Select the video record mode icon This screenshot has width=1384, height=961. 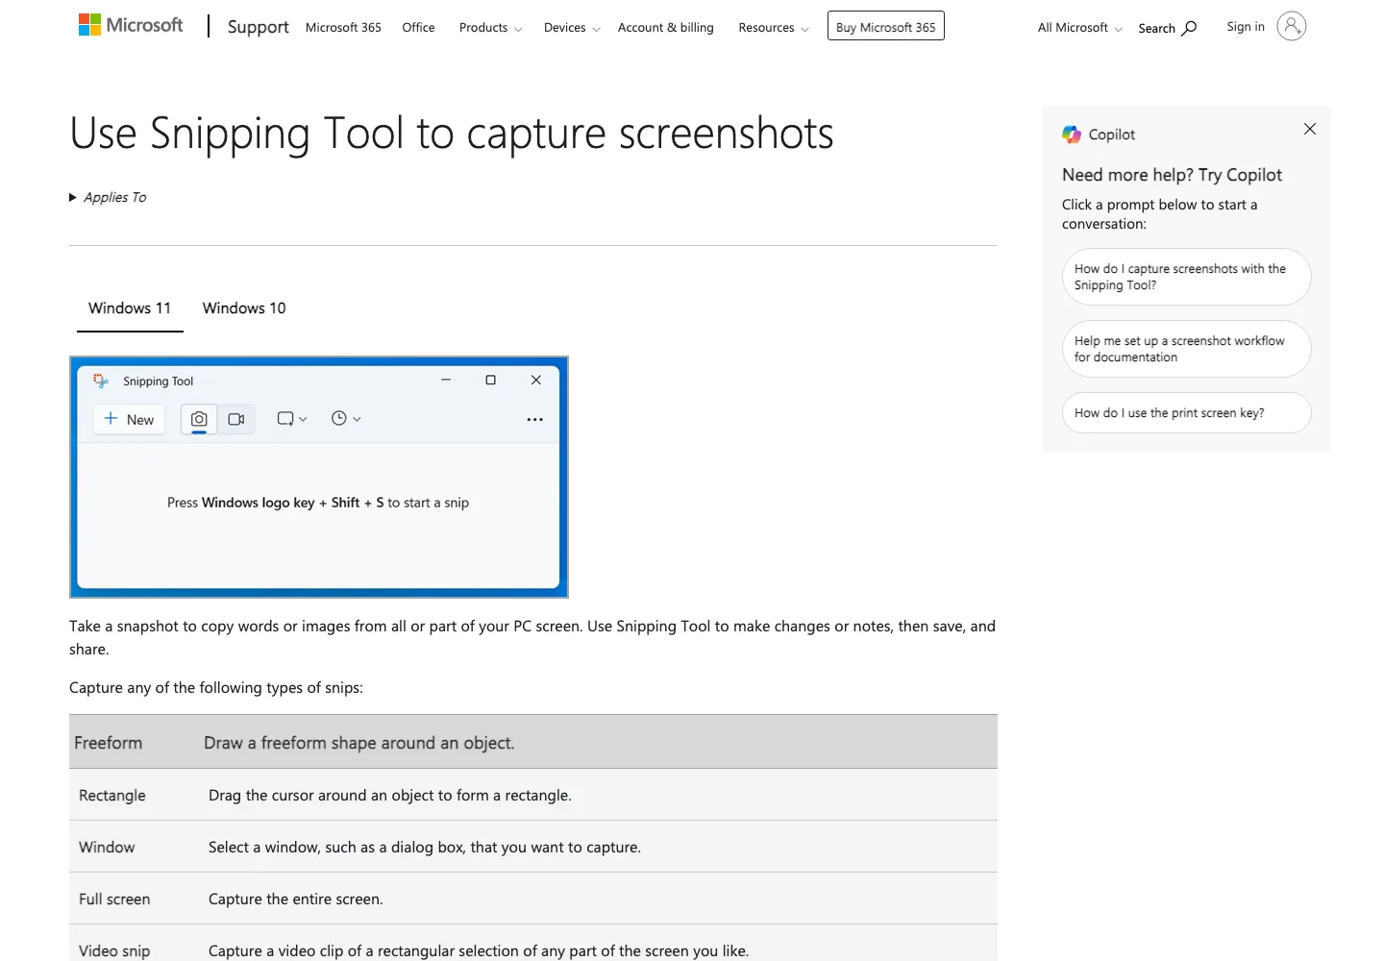236,419
